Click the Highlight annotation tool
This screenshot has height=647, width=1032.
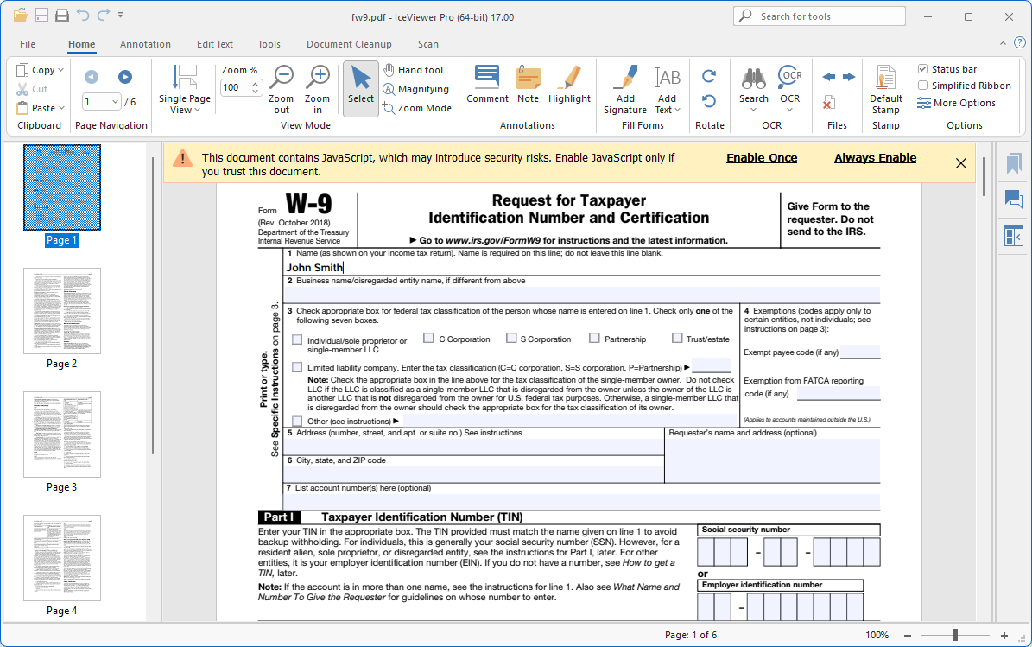point(569,78)
